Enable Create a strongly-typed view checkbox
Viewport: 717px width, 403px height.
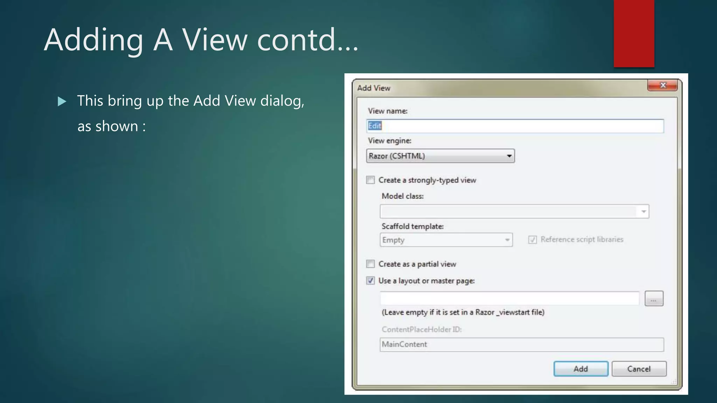click(x=370, y=180)
